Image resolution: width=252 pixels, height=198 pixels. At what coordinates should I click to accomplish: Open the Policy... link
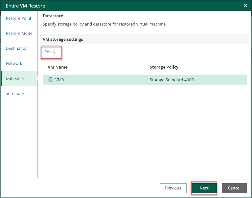[x=51, y=52]
